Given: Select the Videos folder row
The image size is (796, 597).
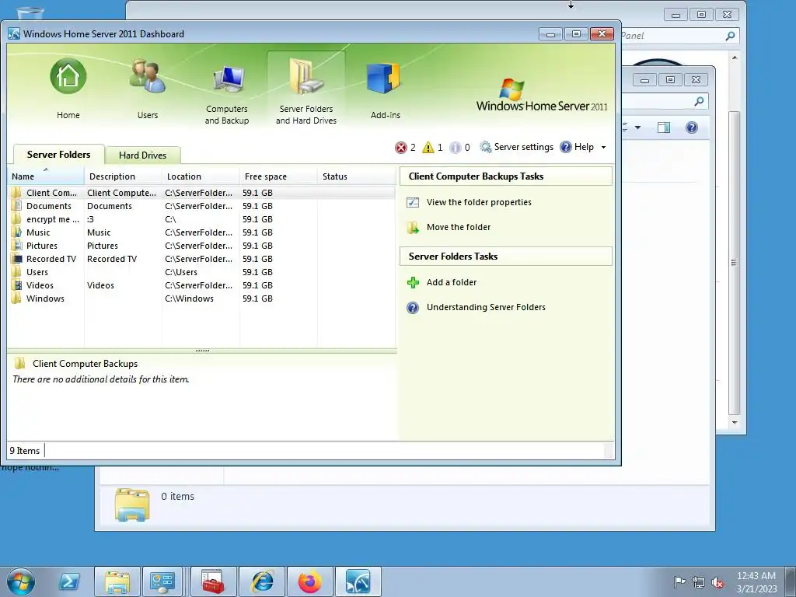Looking at the screenshot, I should (201, 285).
